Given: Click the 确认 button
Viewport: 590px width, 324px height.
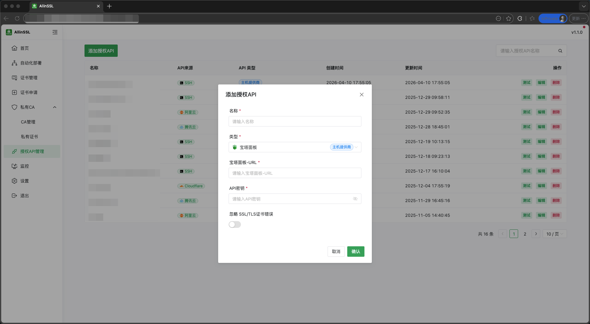Looking at the screenshot, I should tap(356, 252).
